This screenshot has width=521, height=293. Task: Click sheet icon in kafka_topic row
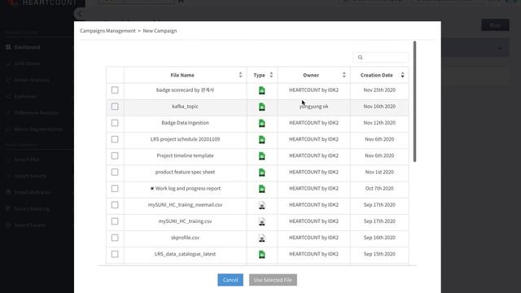click(262, 107)
